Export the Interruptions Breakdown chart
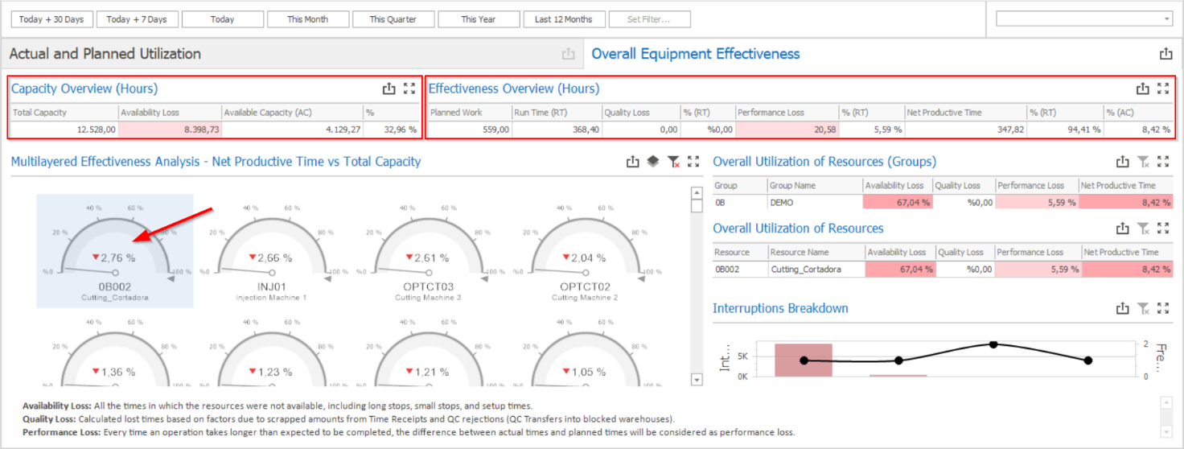This screenshot has height=449, width=1184. [1123, 308]
